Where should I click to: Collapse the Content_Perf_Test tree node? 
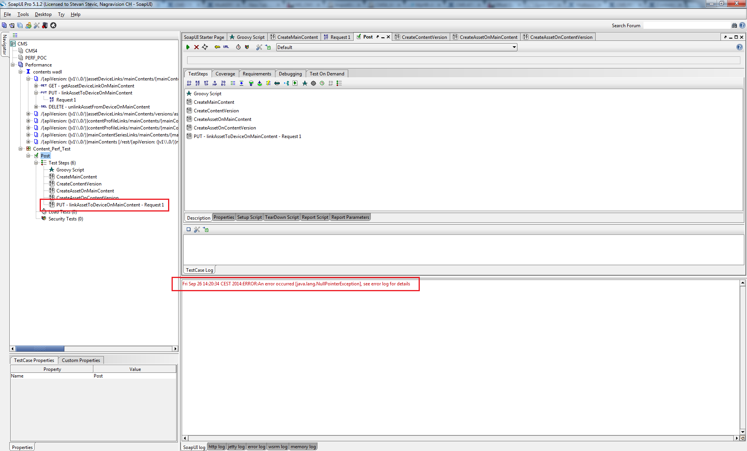[21, 149]
